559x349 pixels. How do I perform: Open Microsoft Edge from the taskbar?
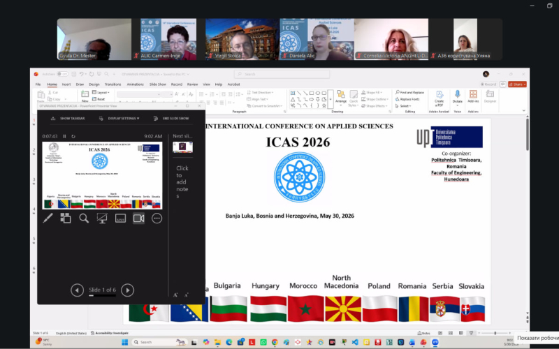point(229,342)
